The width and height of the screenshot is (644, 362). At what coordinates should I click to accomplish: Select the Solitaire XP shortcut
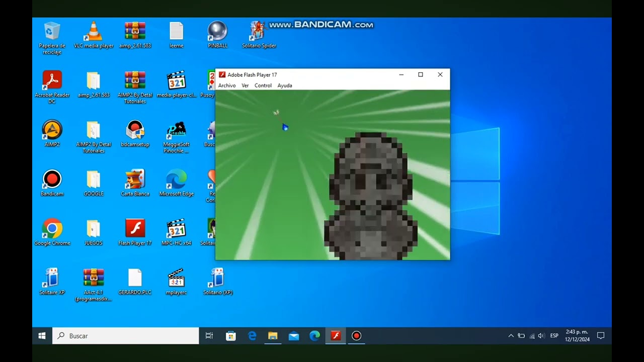[x=52, y=281]
